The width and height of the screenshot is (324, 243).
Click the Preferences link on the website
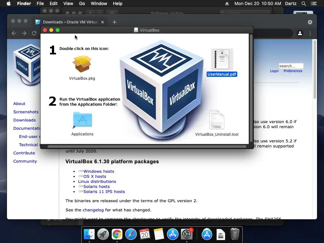[293, 71]
